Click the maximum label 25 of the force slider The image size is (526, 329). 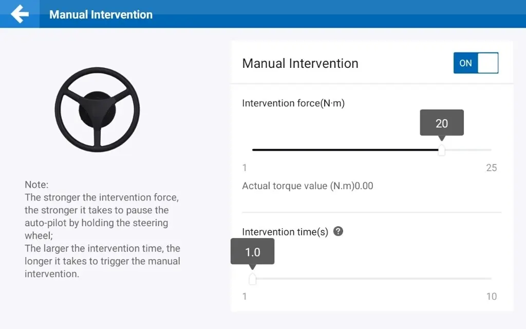pos(491,168)
